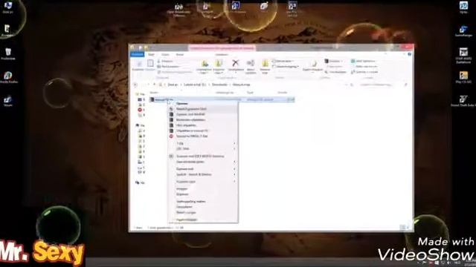Click the Explorer help question mark icon
Screen dimensions: 476x267
(x=409, y=54)
